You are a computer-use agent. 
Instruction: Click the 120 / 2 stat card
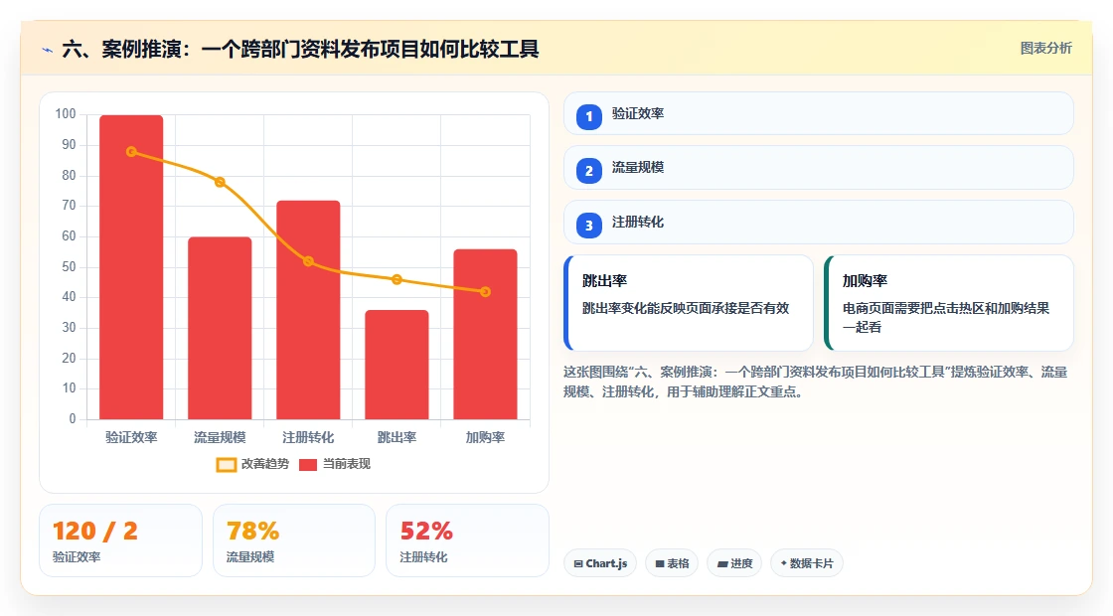point(120,540)
